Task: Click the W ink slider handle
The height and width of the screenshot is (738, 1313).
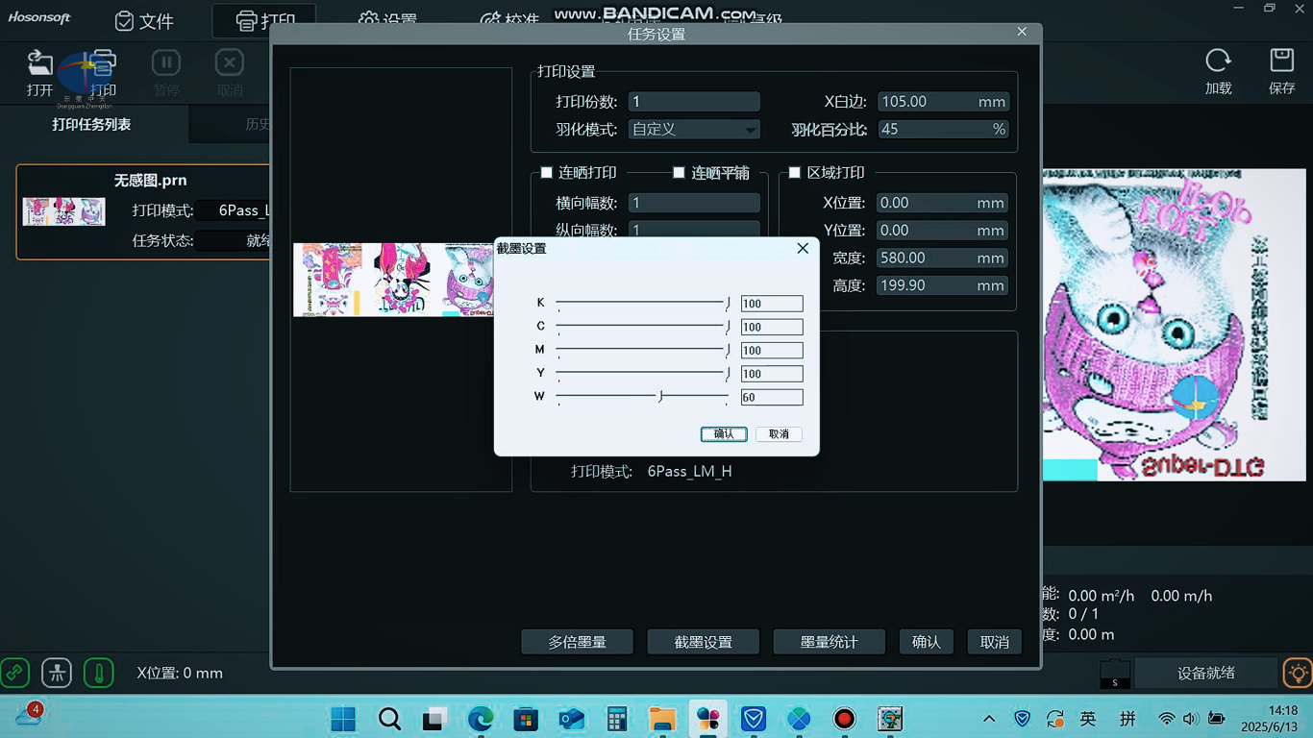Action: coord(660,396)
